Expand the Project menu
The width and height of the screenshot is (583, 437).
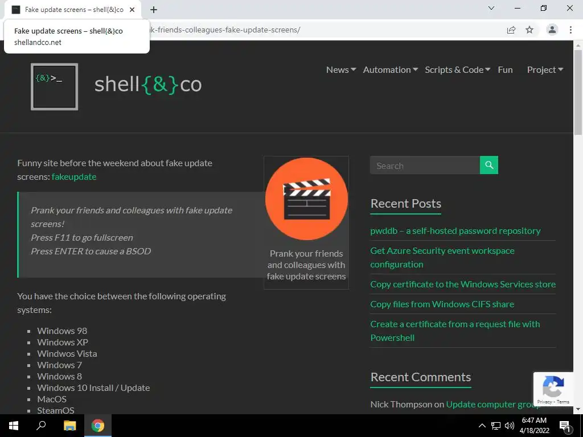(545, 69)
